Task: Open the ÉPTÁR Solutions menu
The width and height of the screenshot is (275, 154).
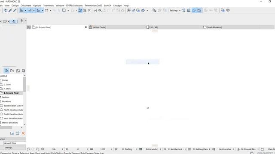Action: pyautogui.click(x=74, y=6)
